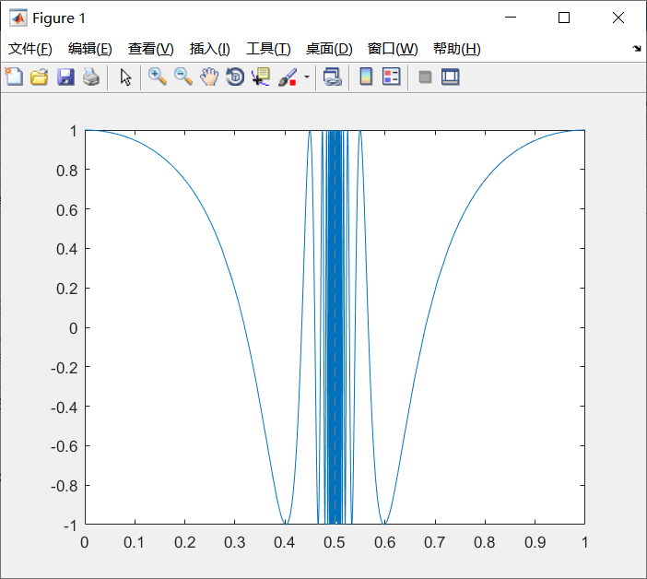Open a file with folder icon
Screen dimensions: 647x579
click(40, 77)
